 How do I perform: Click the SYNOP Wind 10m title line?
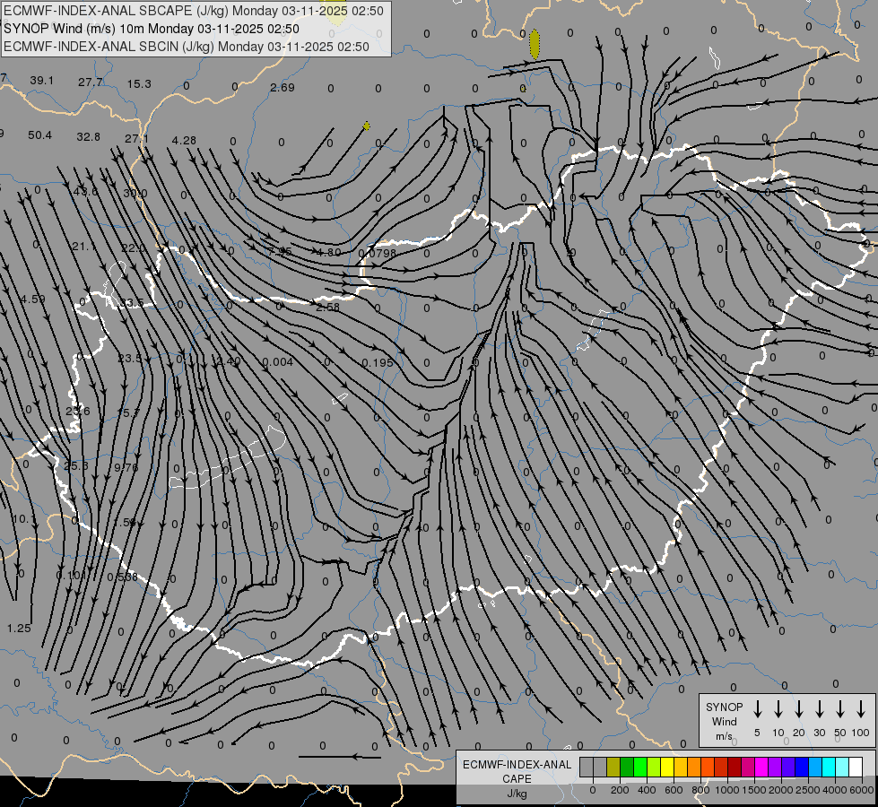[152, 29]
